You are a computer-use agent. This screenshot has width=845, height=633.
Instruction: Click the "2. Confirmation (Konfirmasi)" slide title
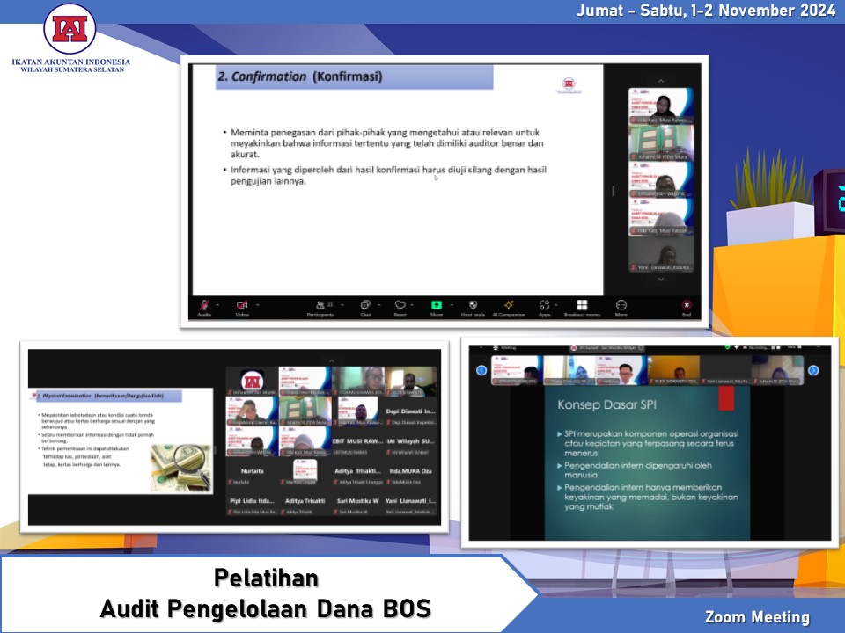300,76
